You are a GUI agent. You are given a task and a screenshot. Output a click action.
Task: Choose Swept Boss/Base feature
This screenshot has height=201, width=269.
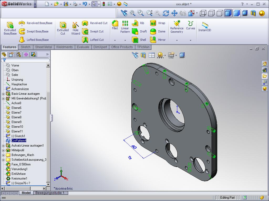(34, 31)
